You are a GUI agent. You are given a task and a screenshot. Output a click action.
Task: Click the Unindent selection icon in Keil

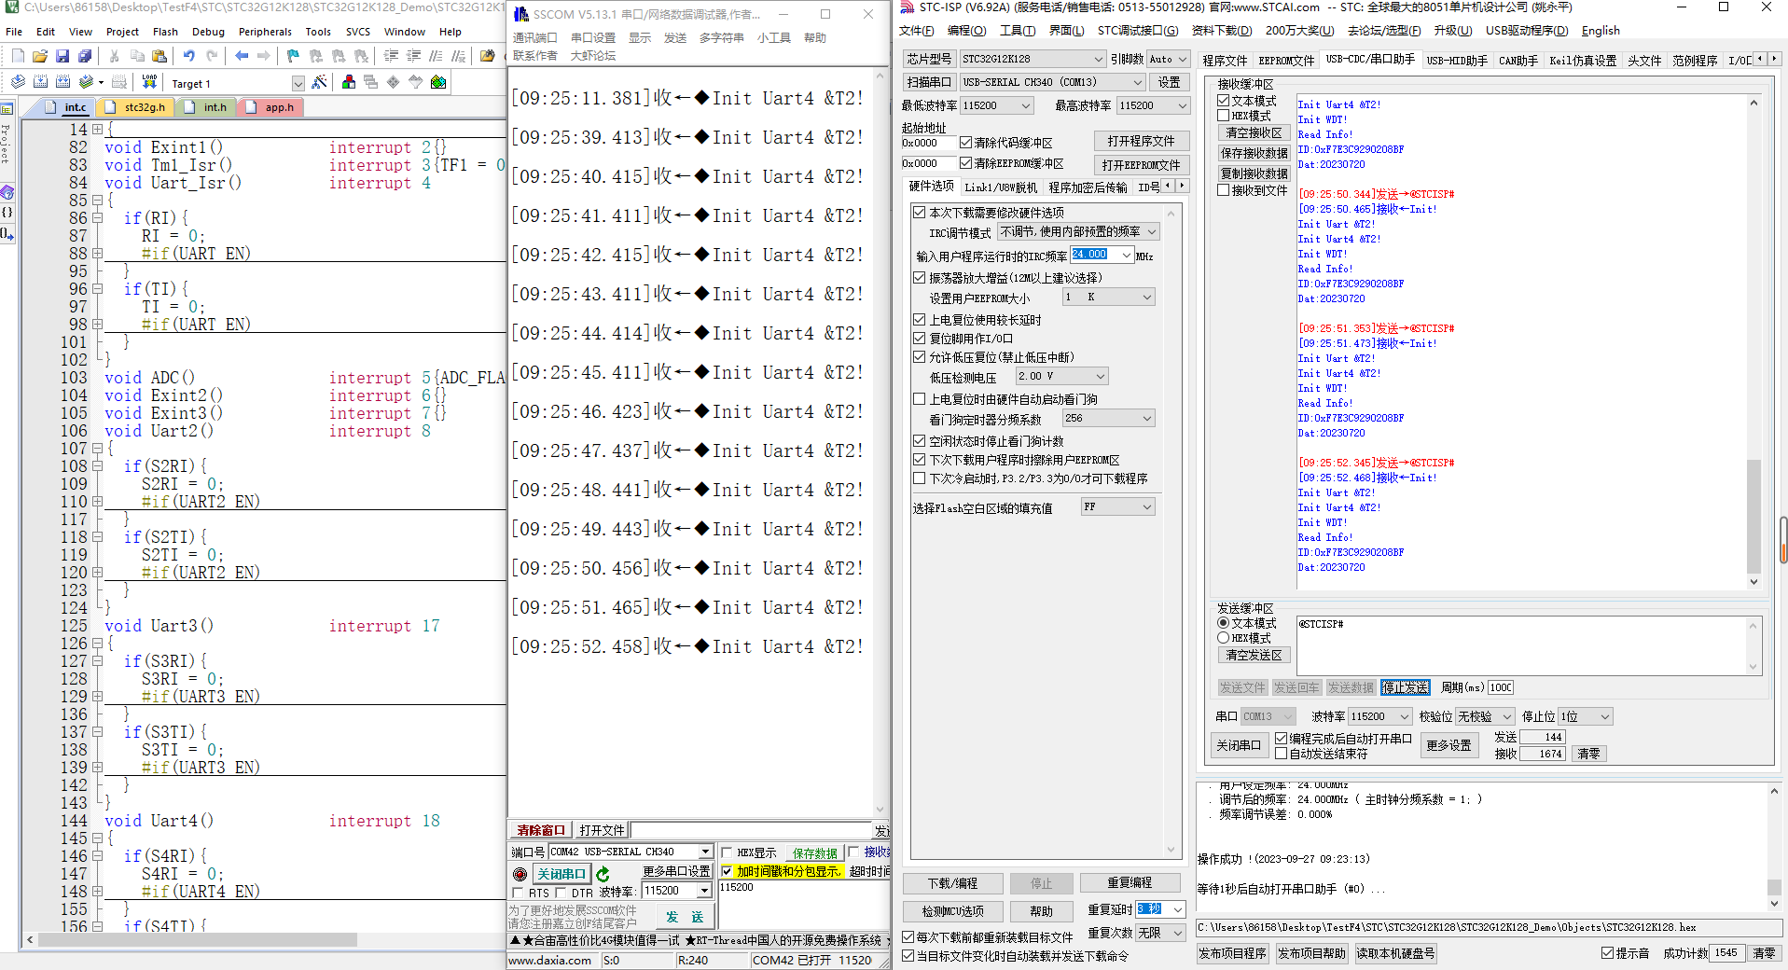tap(414, 56)
